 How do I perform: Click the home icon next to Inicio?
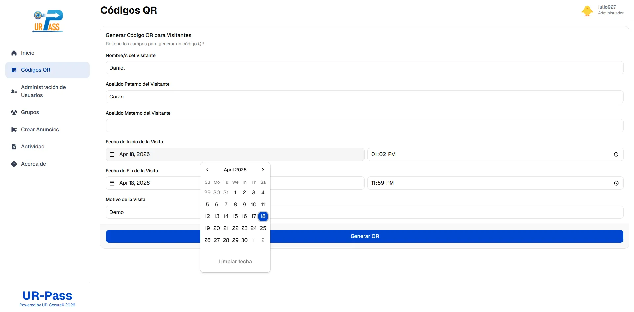click(14, 53)
